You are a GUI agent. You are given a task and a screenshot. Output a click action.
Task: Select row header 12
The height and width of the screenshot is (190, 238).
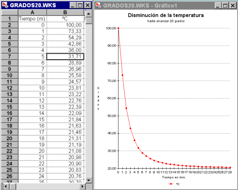coord(10,88)
